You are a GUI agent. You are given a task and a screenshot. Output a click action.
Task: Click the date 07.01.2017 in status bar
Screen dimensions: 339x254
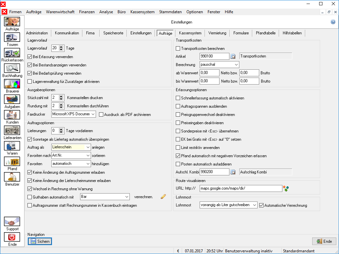click(x=194, y=251)
